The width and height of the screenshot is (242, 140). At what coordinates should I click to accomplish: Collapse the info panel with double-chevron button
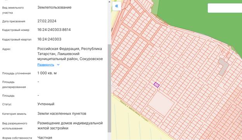pos(117,6)
